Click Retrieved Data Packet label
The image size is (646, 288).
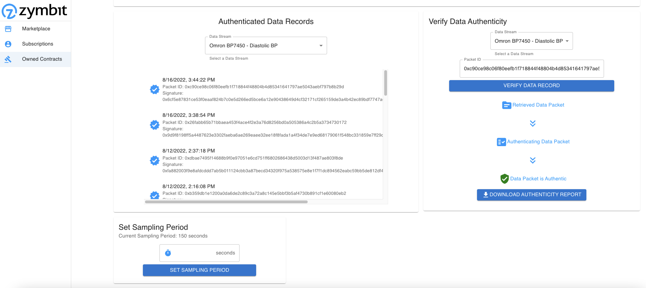tap(538, 105)
